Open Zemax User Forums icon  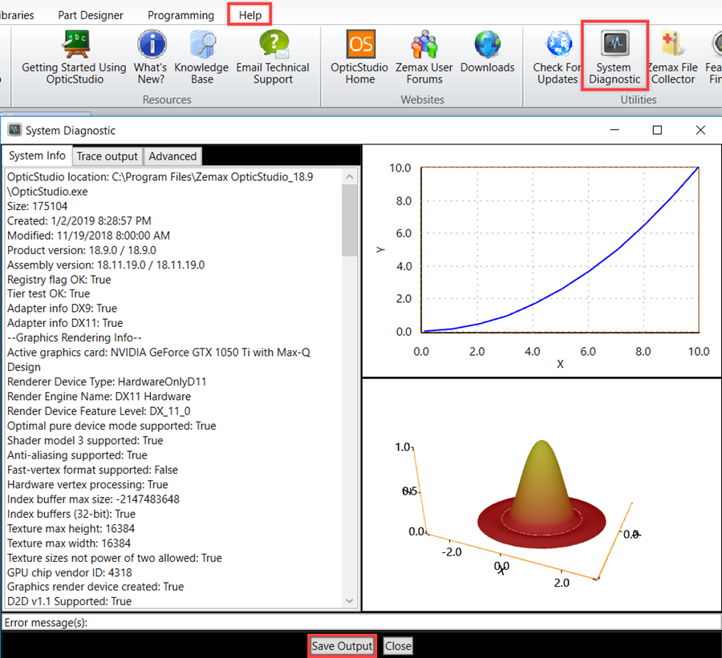click(424, 44)
